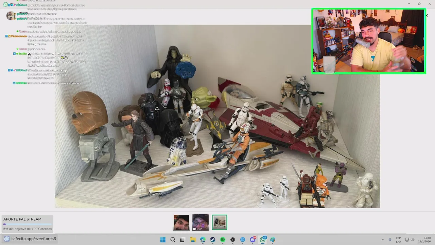Open taskbar Search
435x245 pixels.
pyautogui.click(x=173, y=240)
